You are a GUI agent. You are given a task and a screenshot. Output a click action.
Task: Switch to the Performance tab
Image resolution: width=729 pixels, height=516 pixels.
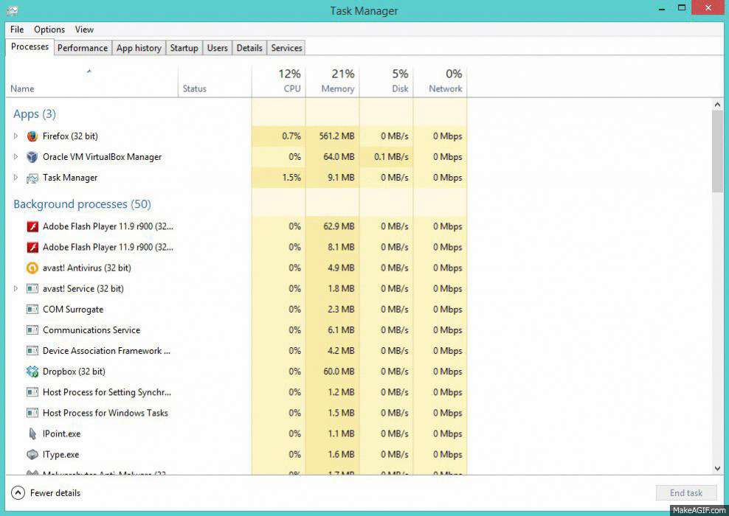[x=83, y=48]
